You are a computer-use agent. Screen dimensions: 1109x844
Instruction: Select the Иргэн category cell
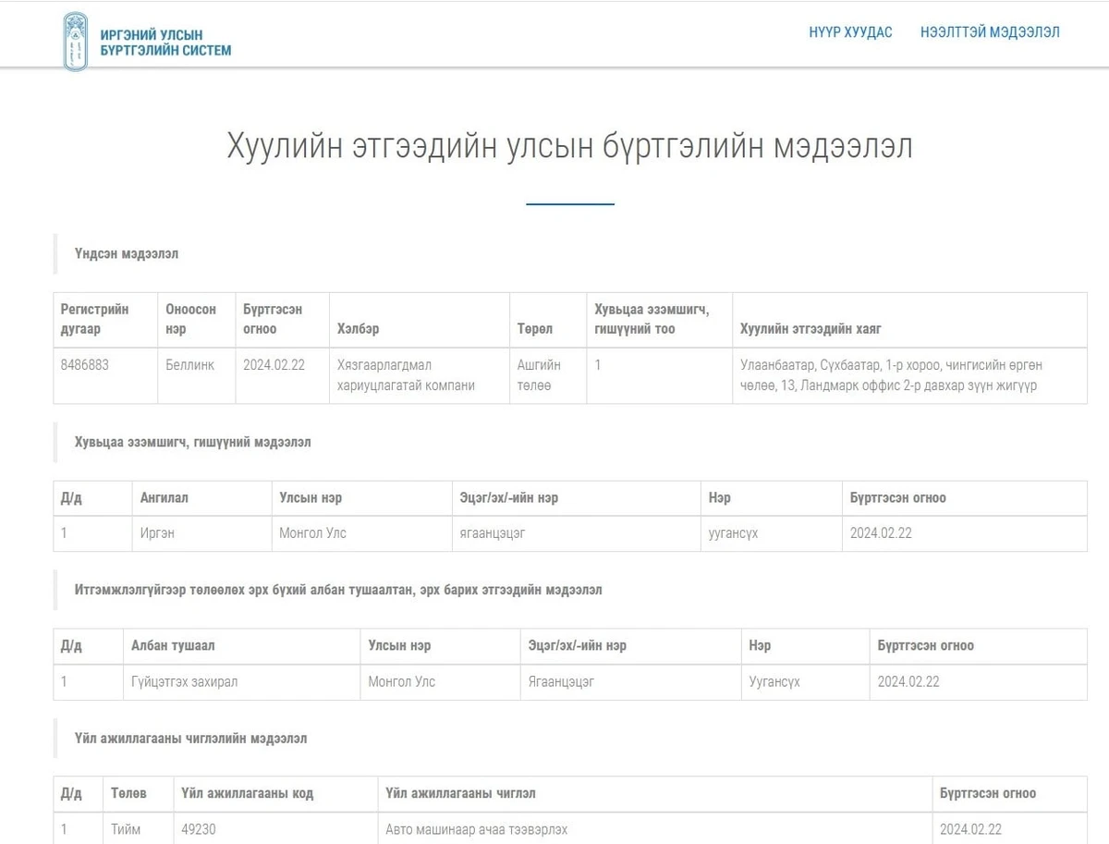coord(157,533)
